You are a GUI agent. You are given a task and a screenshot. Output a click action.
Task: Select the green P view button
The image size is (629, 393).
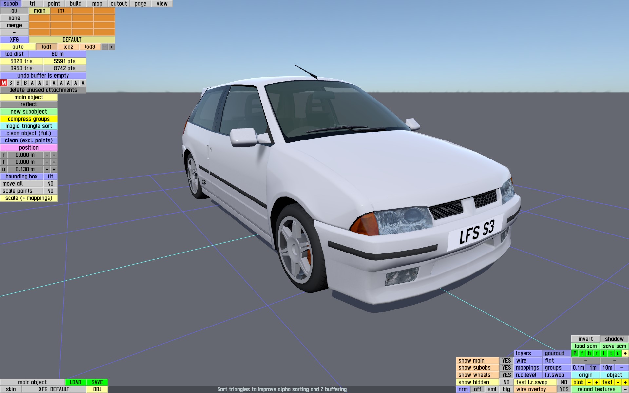575,353
